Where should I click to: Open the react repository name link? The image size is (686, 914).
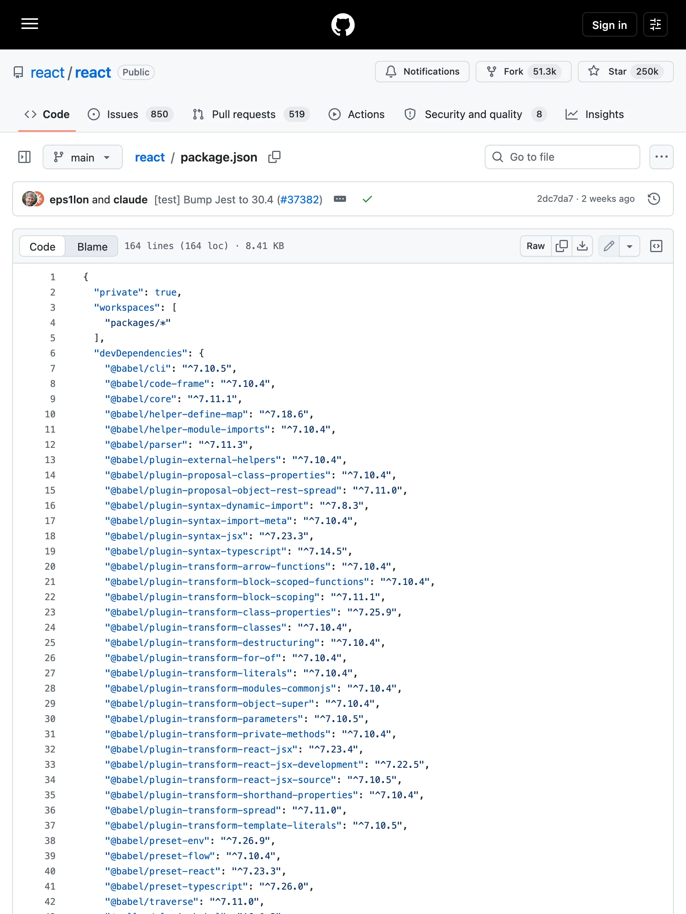93,73
